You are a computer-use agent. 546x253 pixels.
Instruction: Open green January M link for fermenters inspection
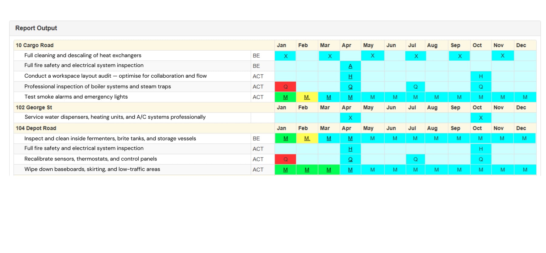click(x=286, y=138)
